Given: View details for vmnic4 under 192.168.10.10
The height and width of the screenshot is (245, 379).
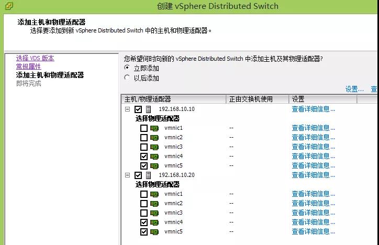Looking at the screenshot, I should (313, 157).
